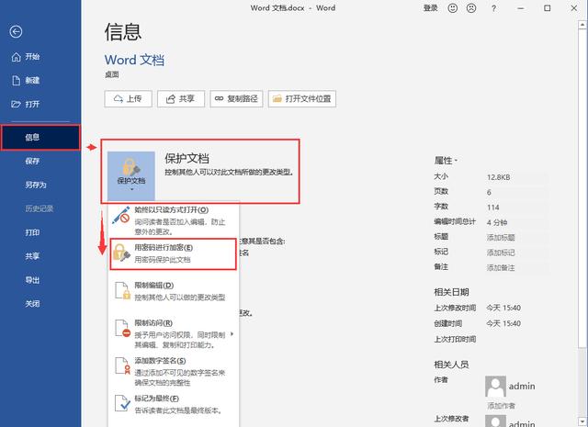This screenshot has width=588, height=427.
Task: Select 用密码进行加密 option
Action: tap(174, 253)
